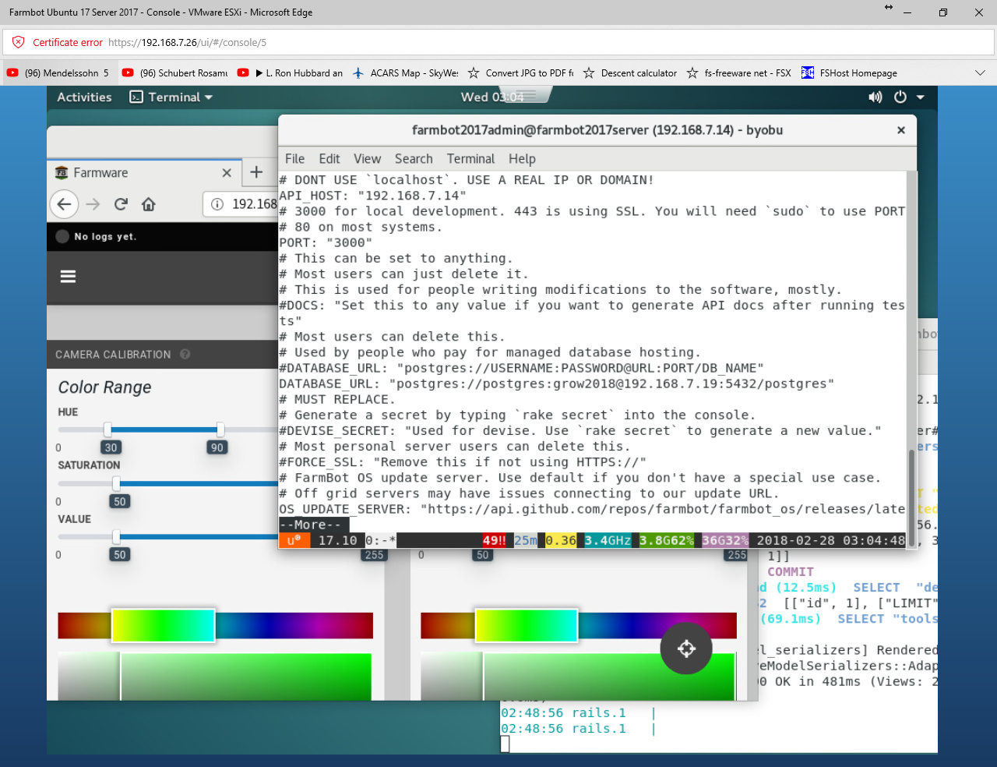Open the Mendelssohn YouTube bookmark

point(58,72)
